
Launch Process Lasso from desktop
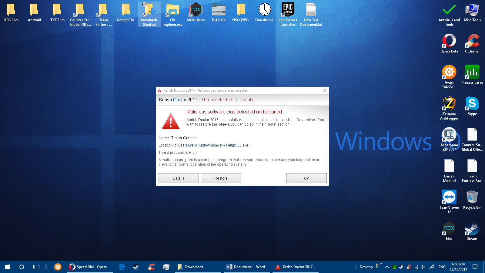coord(472,75)
